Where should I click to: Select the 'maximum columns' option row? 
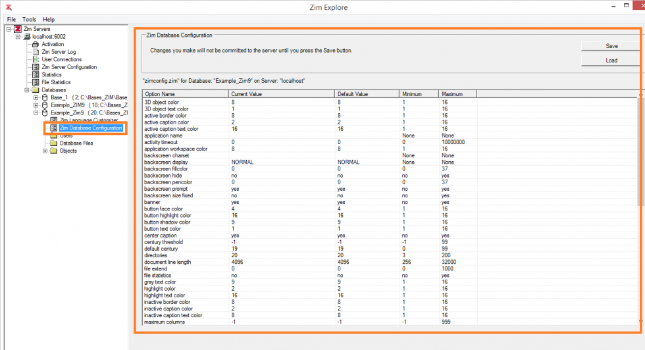point(391,322)
